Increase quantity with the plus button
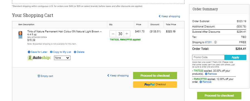The image size is (250, 101). 127,34
